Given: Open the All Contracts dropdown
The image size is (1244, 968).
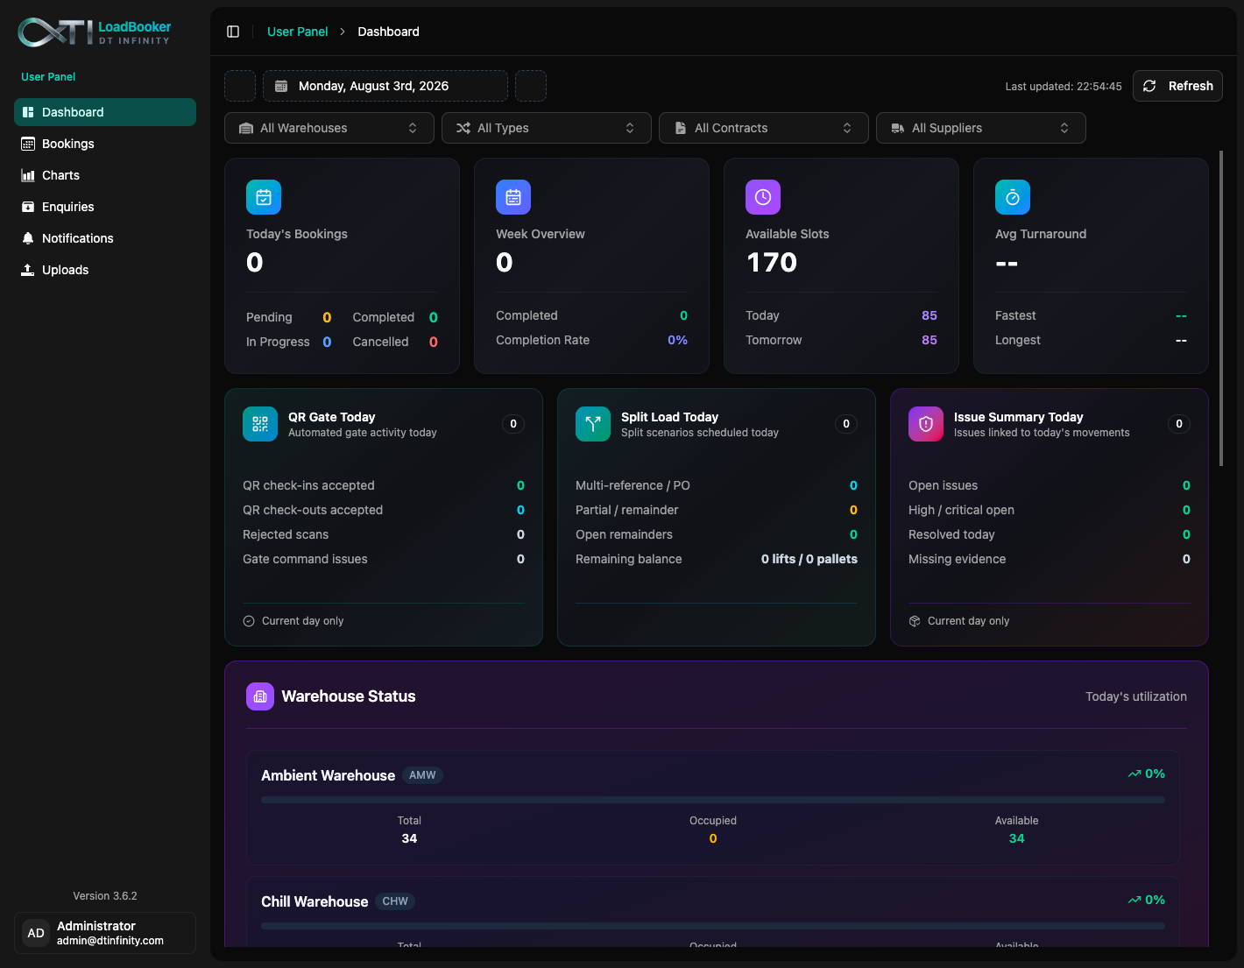Looking at the screenshot, I should tap(764, 128).
